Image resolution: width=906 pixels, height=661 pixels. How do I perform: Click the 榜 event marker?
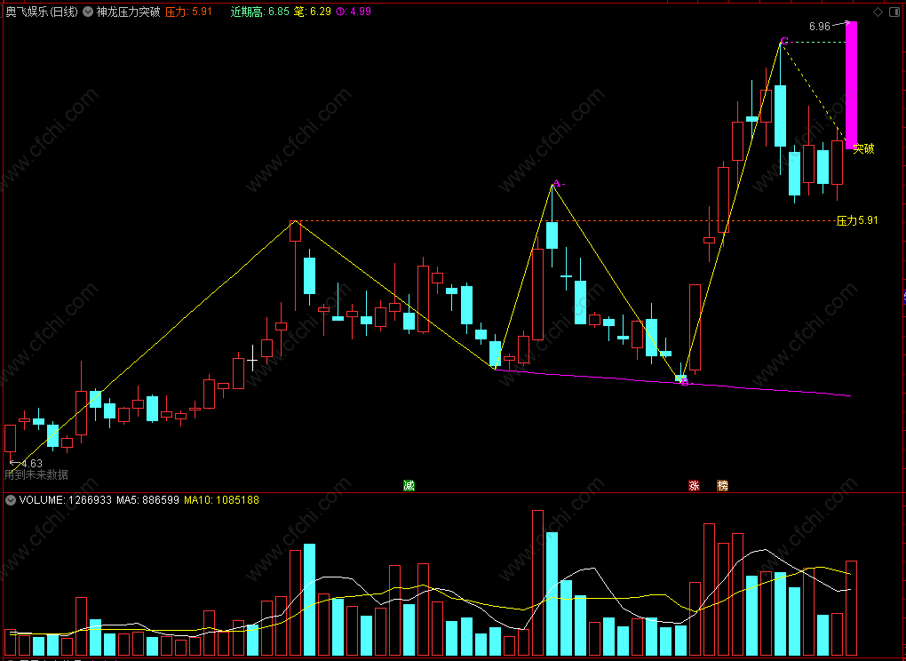coord(722,485)
